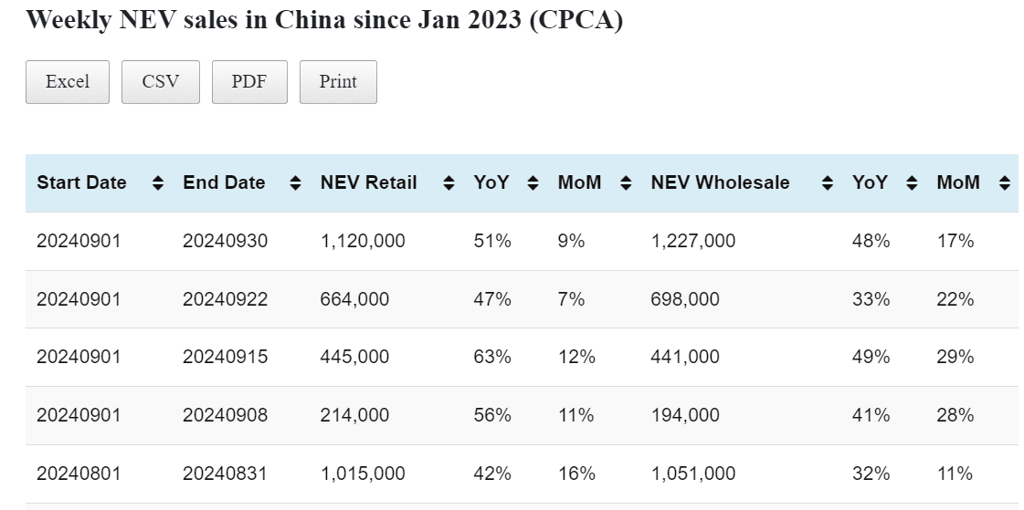Click the retail value 1,120,000

click(363, 241)
